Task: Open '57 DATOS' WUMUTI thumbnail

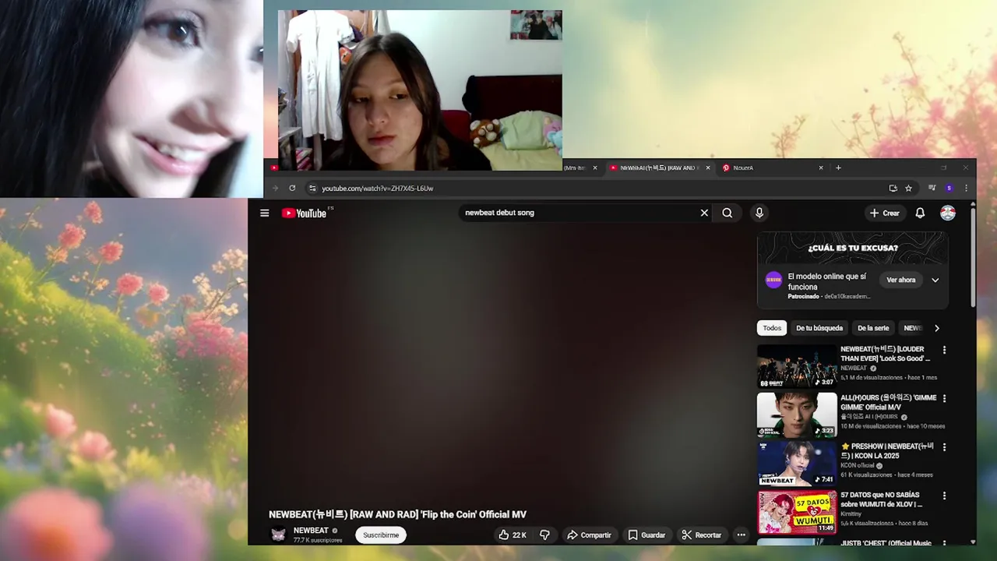Action: coord(797,512)
